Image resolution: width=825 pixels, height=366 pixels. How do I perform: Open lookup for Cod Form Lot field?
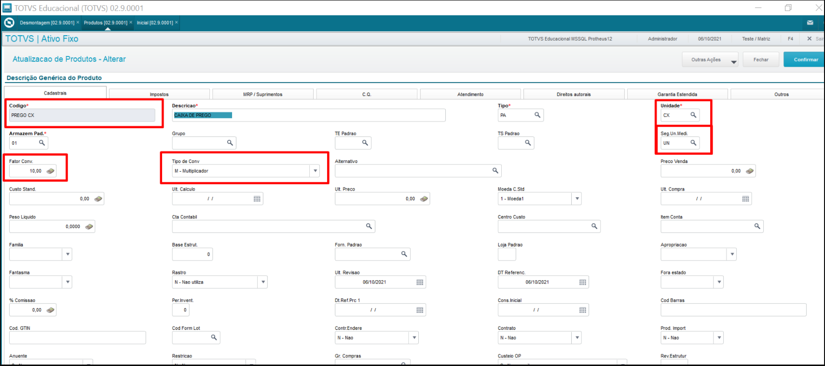[x=214, y=338]
